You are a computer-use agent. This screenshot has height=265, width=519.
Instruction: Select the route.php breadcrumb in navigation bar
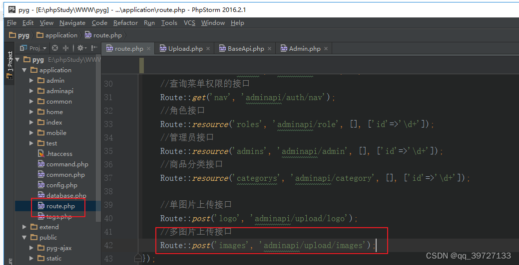[103, 35]
